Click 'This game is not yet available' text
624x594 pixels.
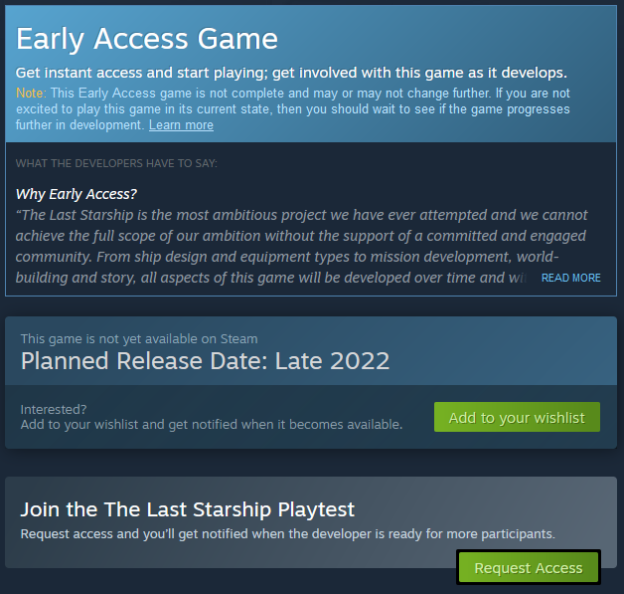(x=139, y=338)
